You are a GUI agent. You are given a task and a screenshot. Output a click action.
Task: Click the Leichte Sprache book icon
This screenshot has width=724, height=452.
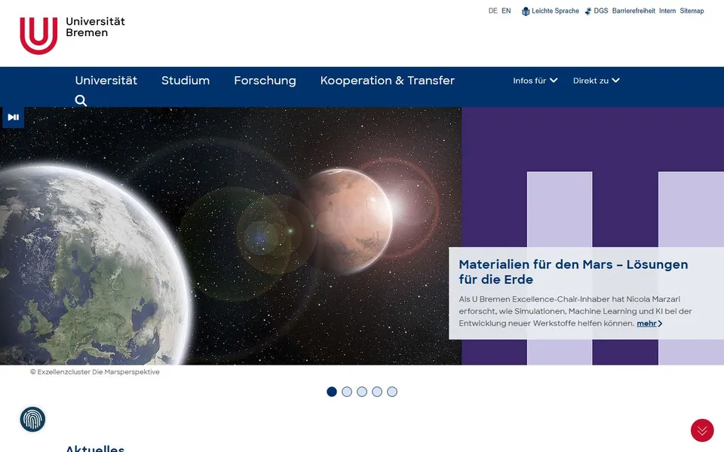pyautogui.click(x=526, y=11)
